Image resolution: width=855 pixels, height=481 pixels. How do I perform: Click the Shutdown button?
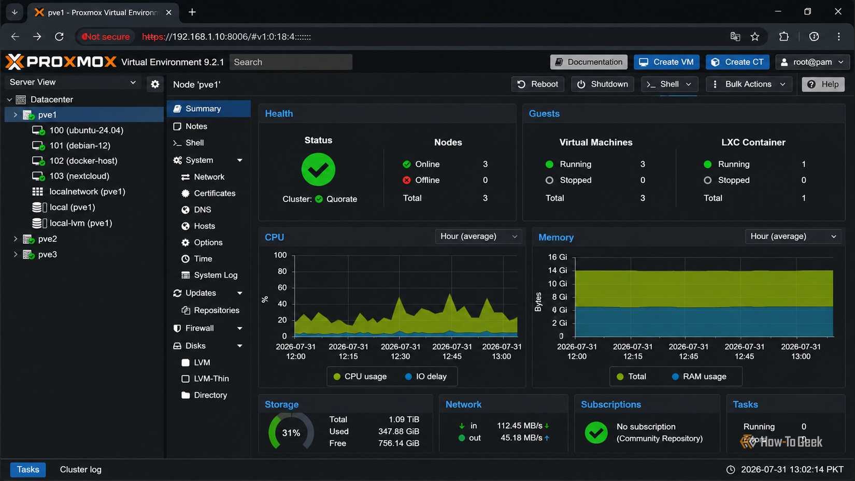[603, 84]
